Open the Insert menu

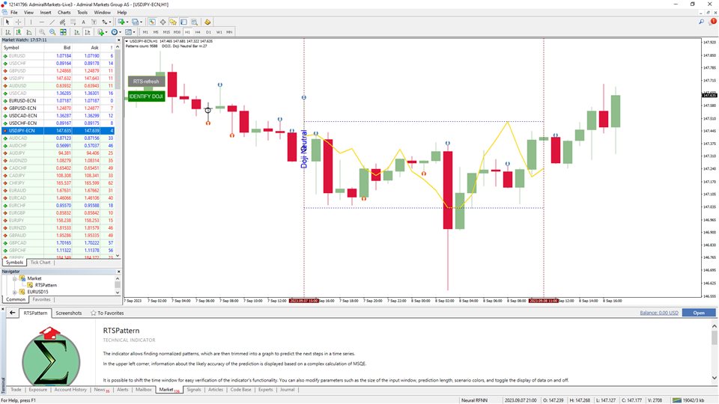pyautogui.click(x=46, y=13)
